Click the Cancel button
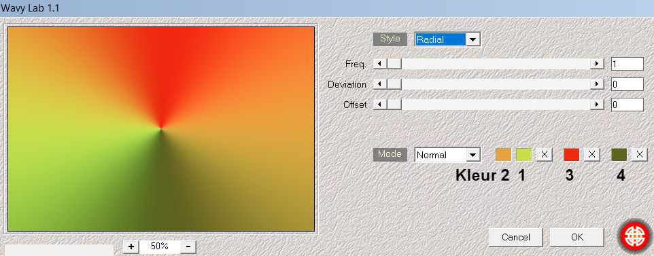Viewport: 654px width, 256px height. point(516,237)
